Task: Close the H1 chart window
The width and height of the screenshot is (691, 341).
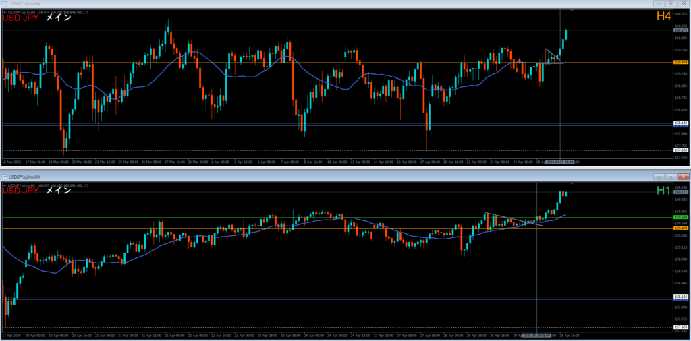Action: point(684,177)
